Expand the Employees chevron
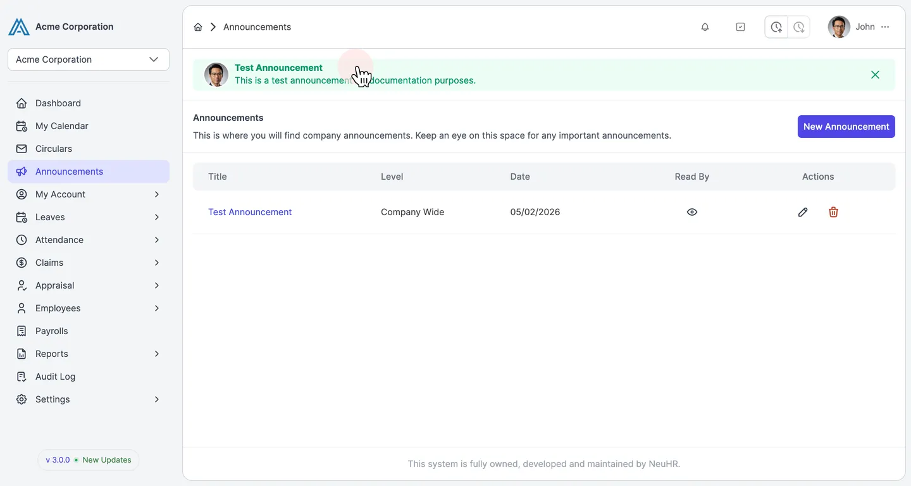Viewport: 911px width, 486px height. click(156, 308)
